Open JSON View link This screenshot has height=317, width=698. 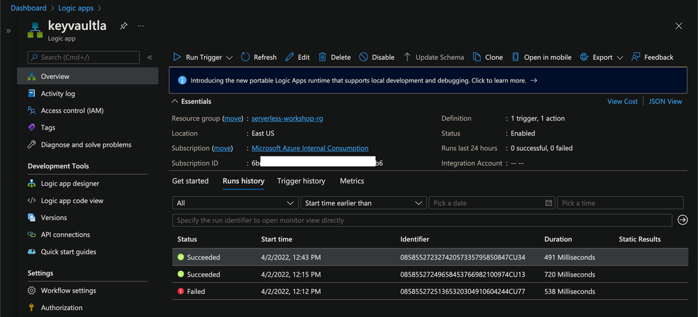[665, 101]
